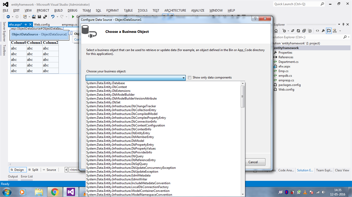
Task: Switch to Split view
Action: [33, 170]
